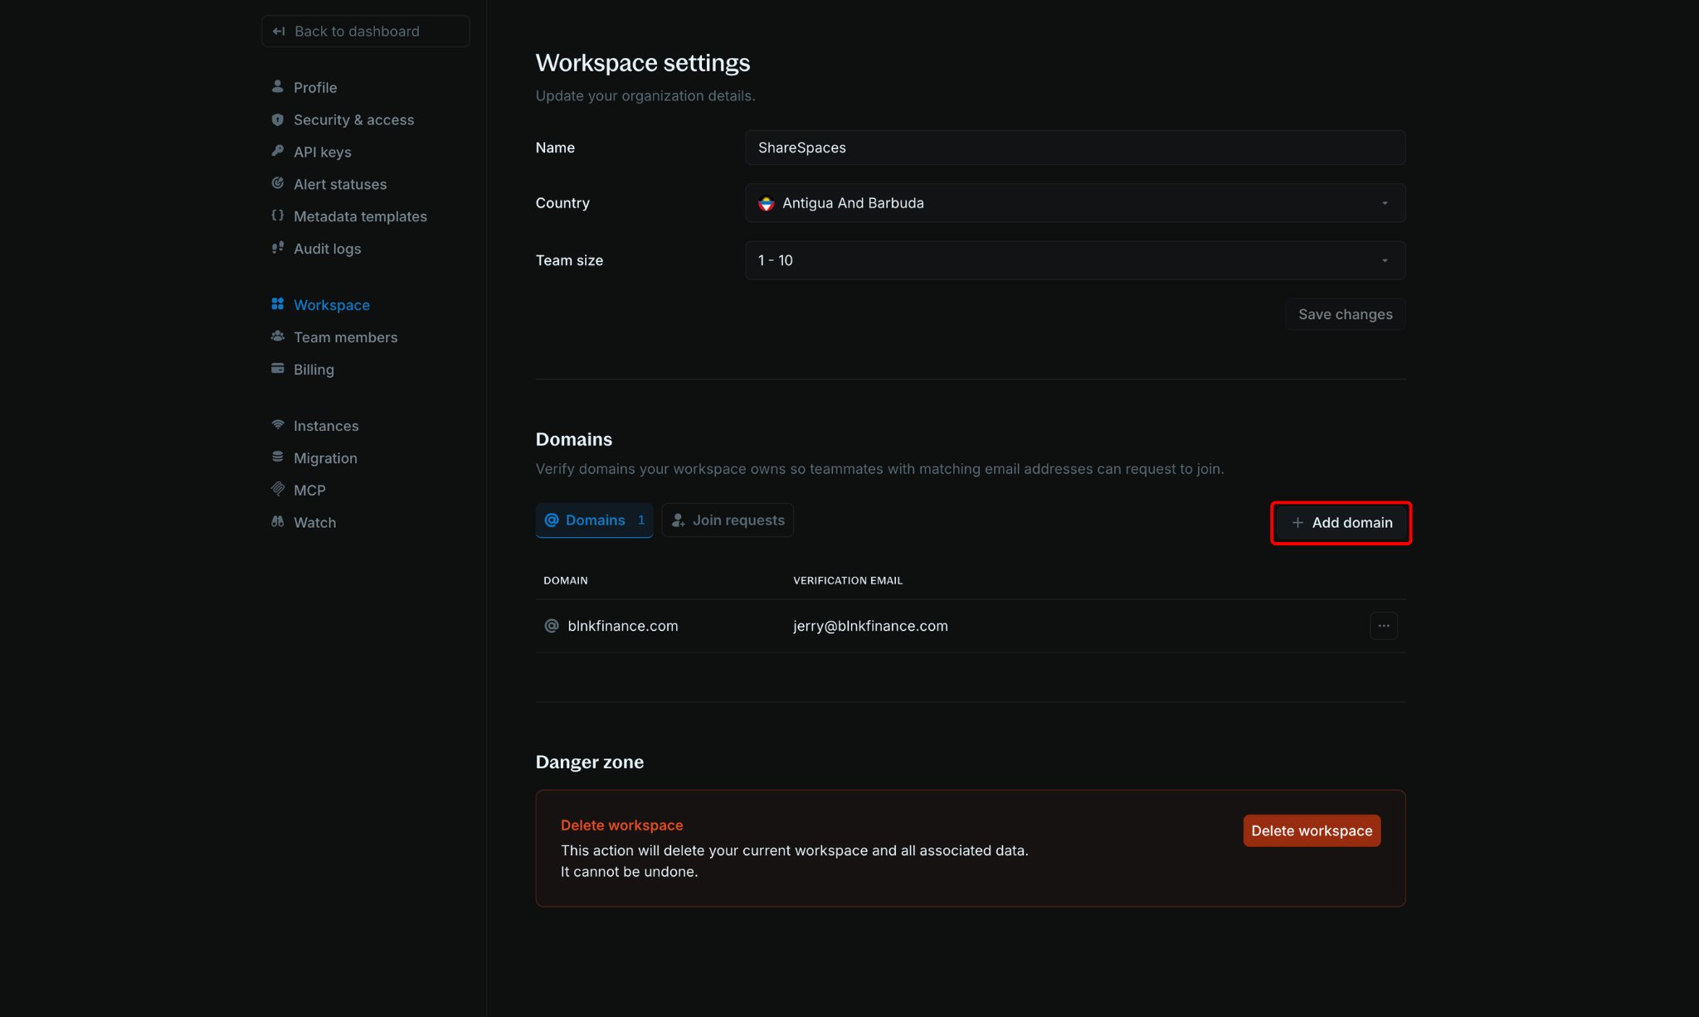Click the Audit logs footprint icon
Screen dimensions: 1699x1017
277,248
